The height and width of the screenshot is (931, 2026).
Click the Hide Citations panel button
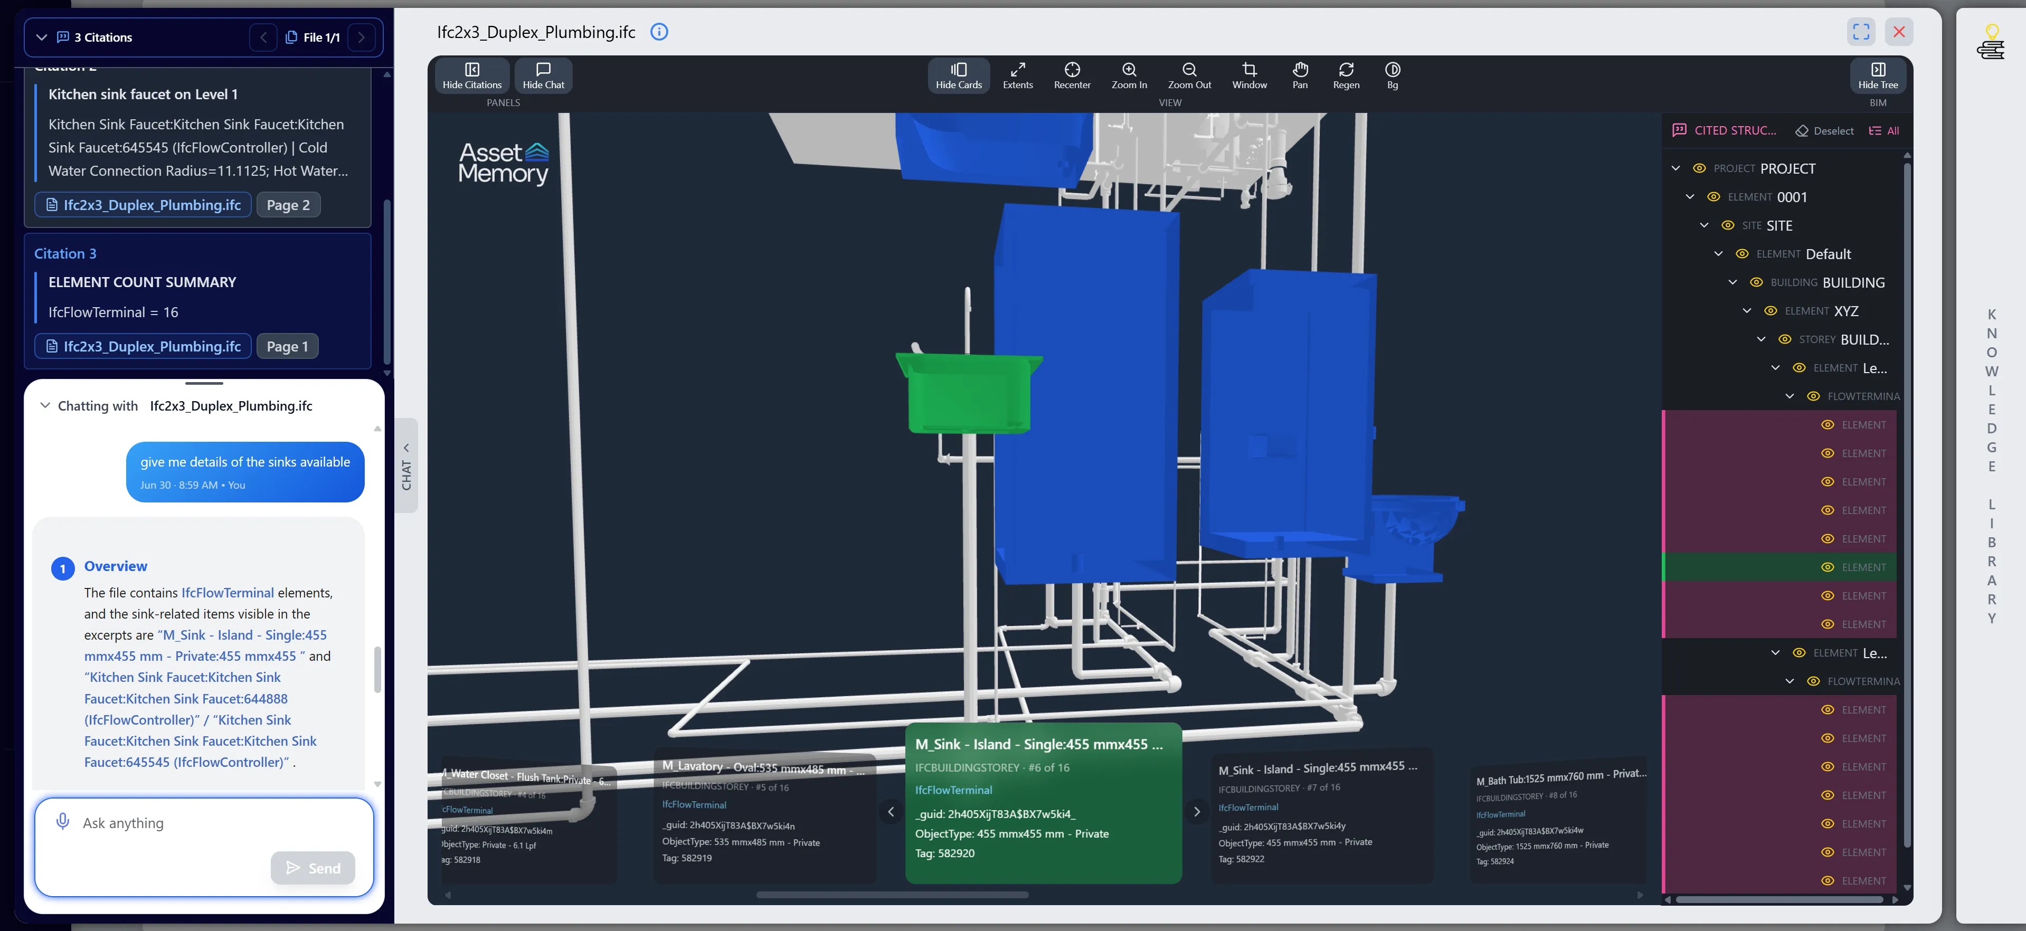(x=472, y=75)
